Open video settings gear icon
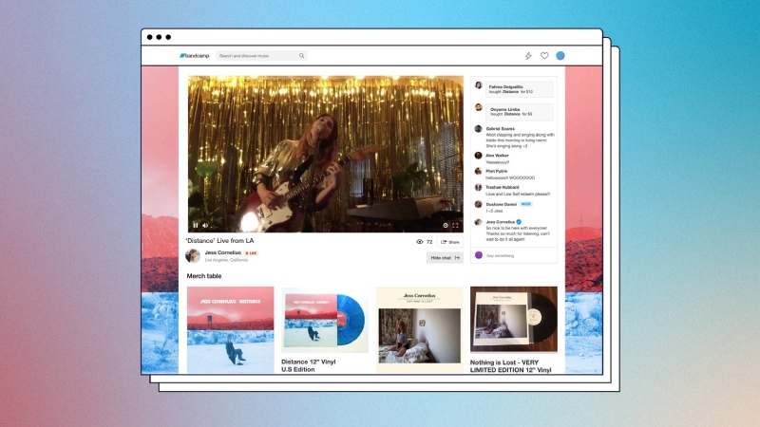 coord(446,225)
